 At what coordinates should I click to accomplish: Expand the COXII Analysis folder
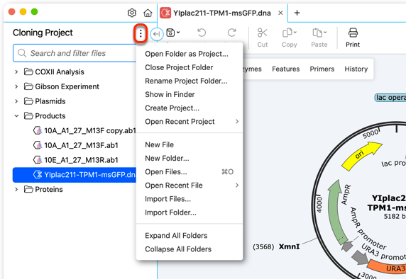[16, 72]
